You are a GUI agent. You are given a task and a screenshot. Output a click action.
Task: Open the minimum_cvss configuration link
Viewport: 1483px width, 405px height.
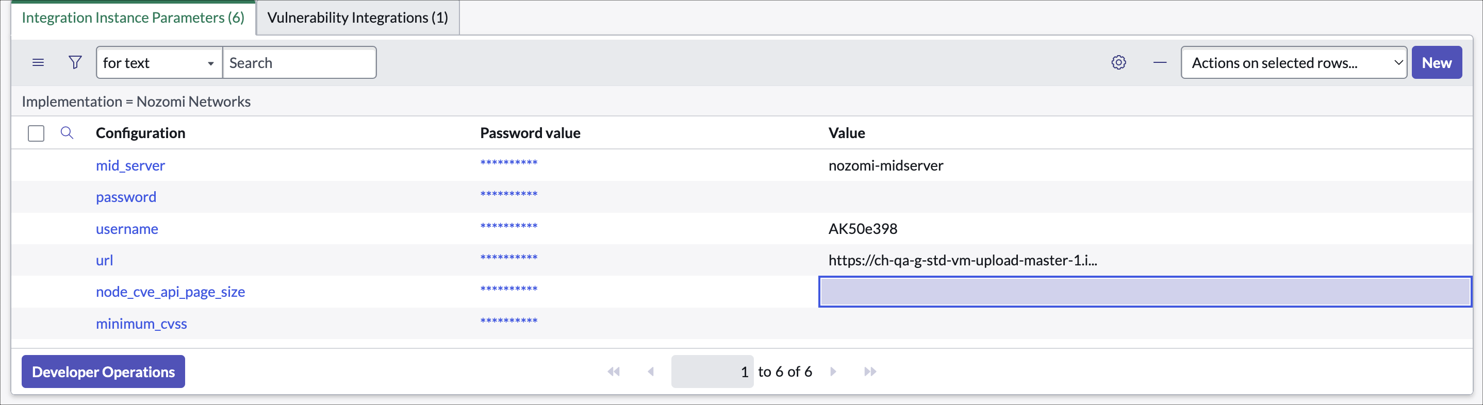(x=141, y=324)
